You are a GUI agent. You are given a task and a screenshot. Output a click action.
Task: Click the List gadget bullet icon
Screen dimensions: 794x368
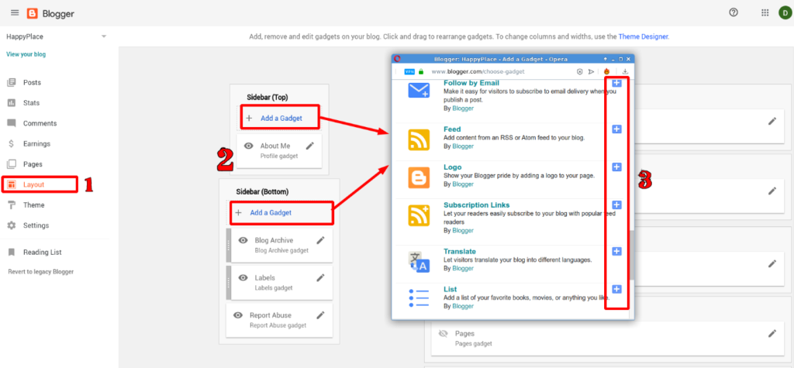(x=419, y=299)
